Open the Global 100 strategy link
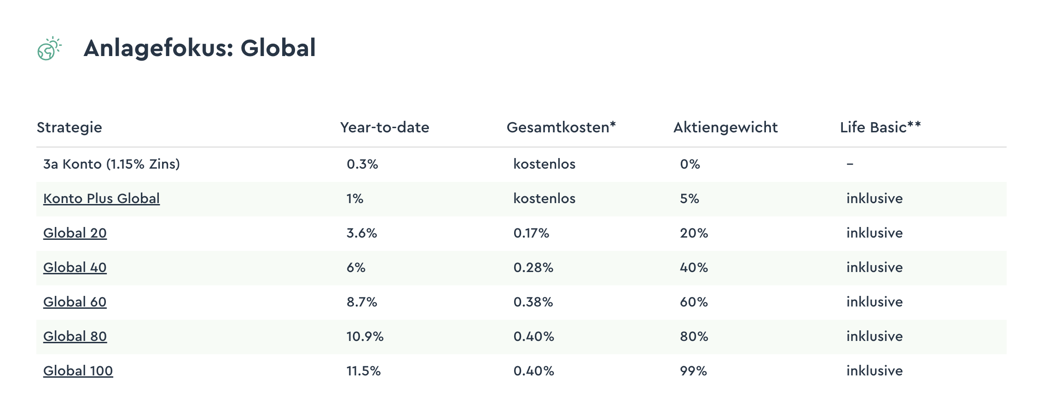 (x=78, y=371)
